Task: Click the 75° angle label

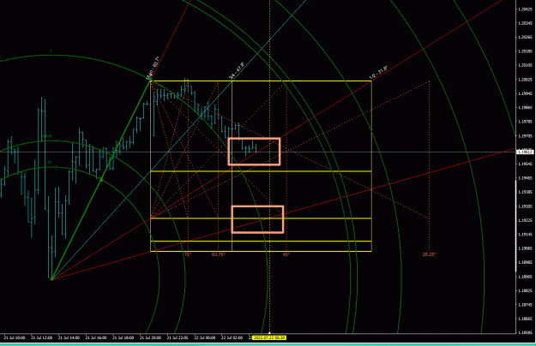Action: pos(187,254)
